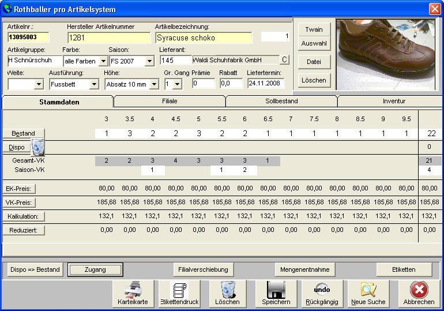Click the Bestand cell for size 3.5
This screenshot has height=311, width=444.
(130, 133)
